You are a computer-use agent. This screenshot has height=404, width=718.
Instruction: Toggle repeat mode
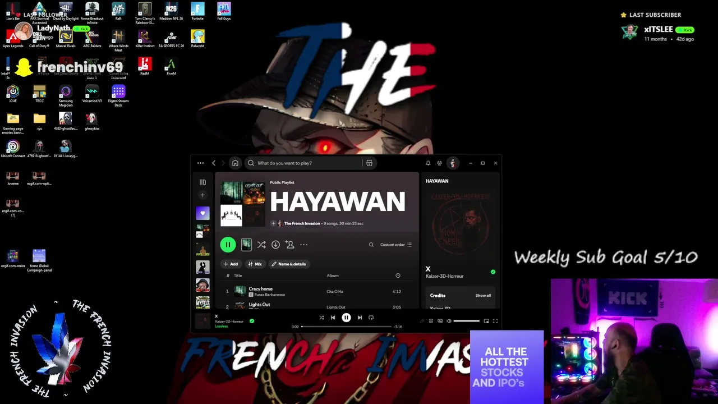[371, 318]
